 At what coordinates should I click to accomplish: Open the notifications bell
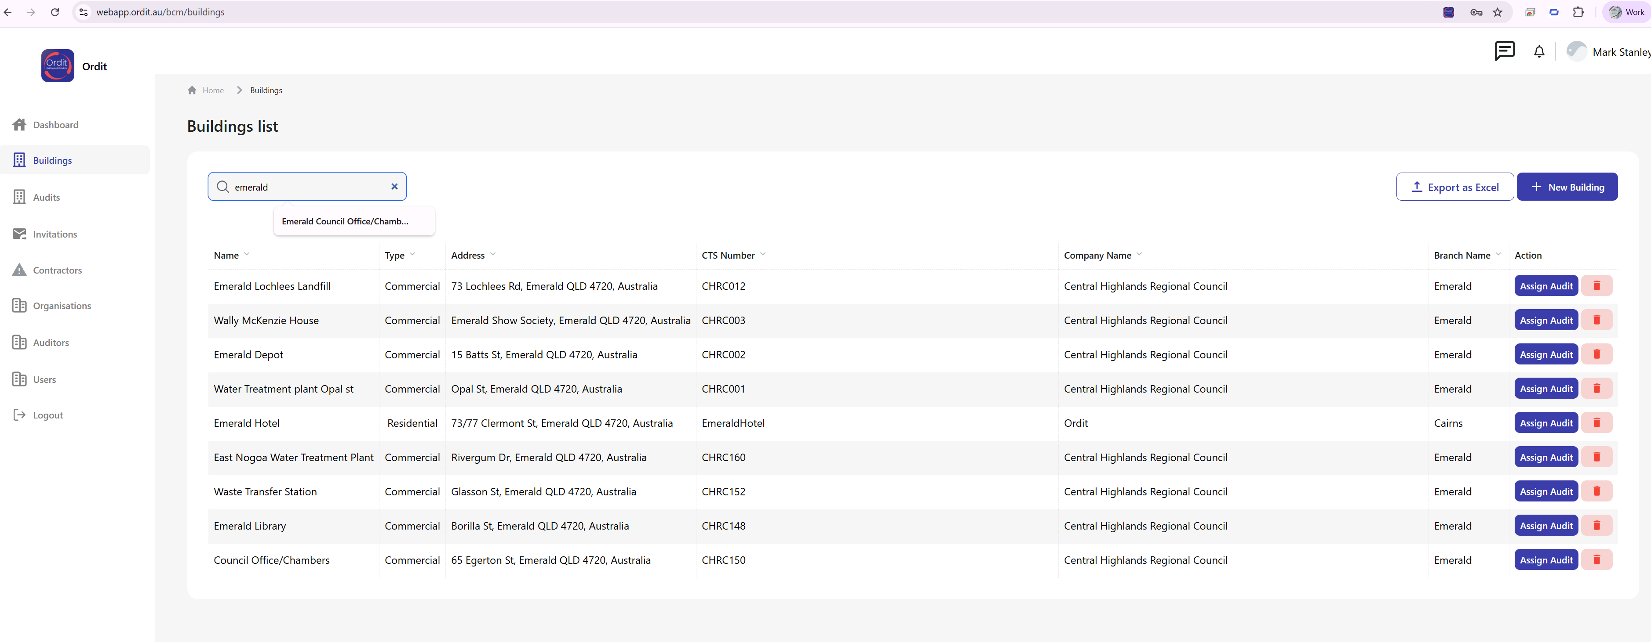pos(1539,52)
